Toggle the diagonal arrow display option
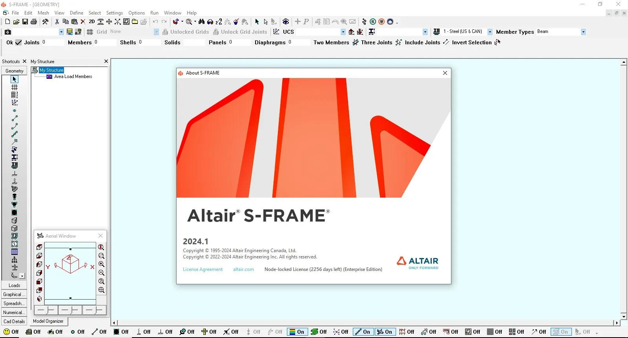This screenshot has height=338, width=628. point(539,332)
